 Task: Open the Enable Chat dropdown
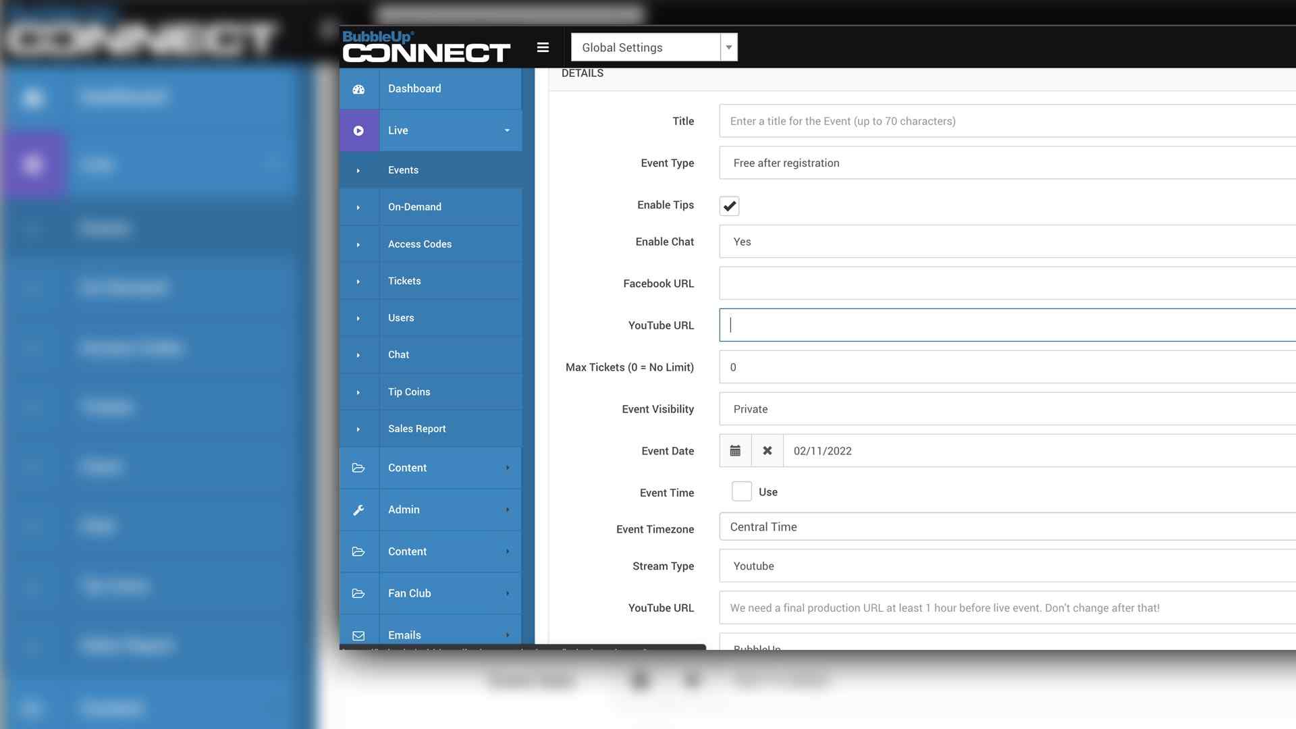coord(1007,242)
